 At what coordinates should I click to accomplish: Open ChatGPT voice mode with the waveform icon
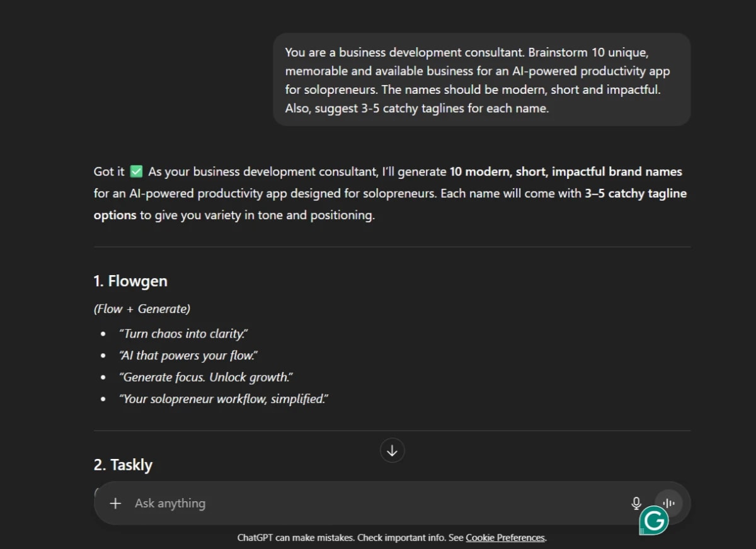click(668, 502)
